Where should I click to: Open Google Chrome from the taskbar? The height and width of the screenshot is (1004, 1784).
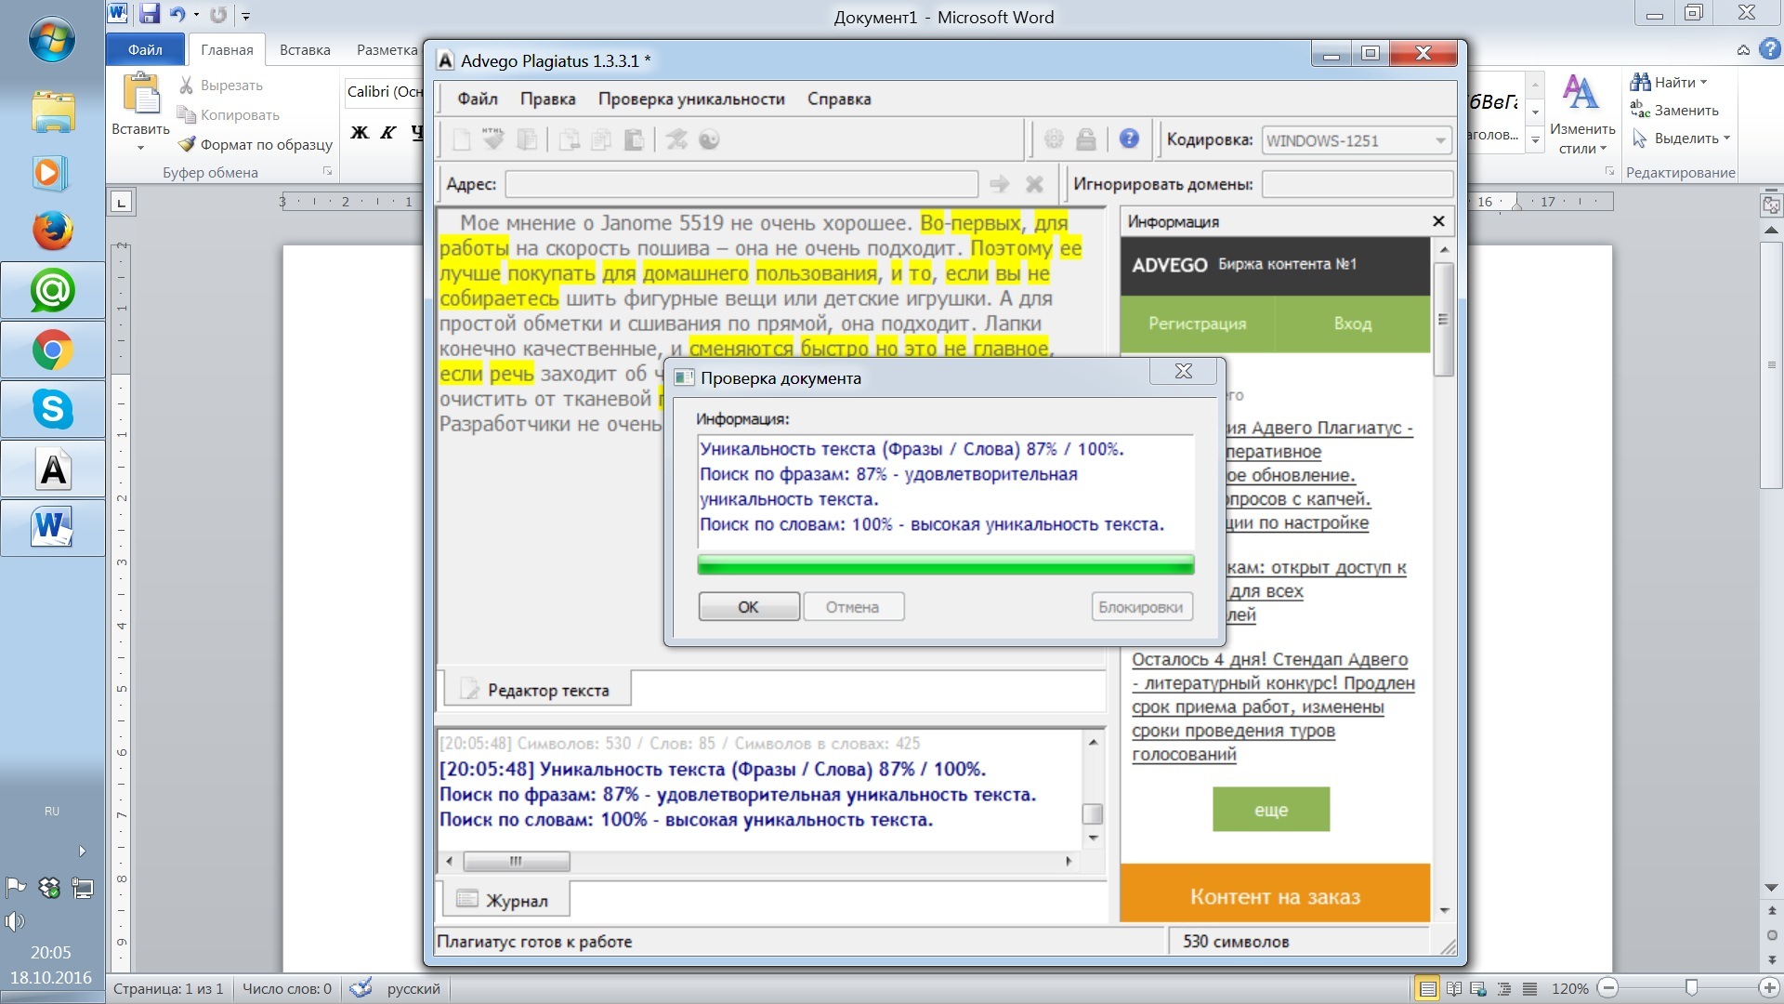tap(53, 350)
